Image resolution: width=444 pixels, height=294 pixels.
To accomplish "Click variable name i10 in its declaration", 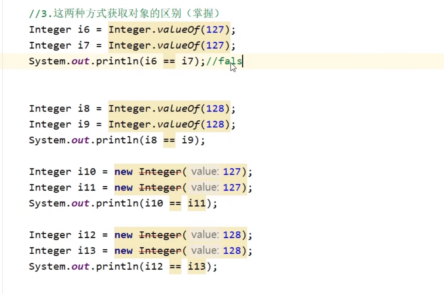I will click(87, 172).
